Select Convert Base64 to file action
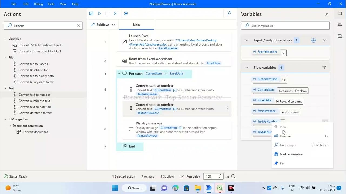 pos(33,70)
